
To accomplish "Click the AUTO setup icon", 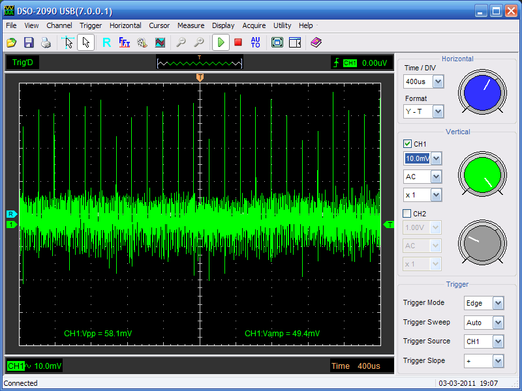I will click(x=255, y=42).
